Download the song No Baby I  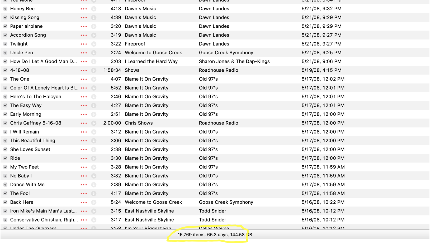pos(94,176)
